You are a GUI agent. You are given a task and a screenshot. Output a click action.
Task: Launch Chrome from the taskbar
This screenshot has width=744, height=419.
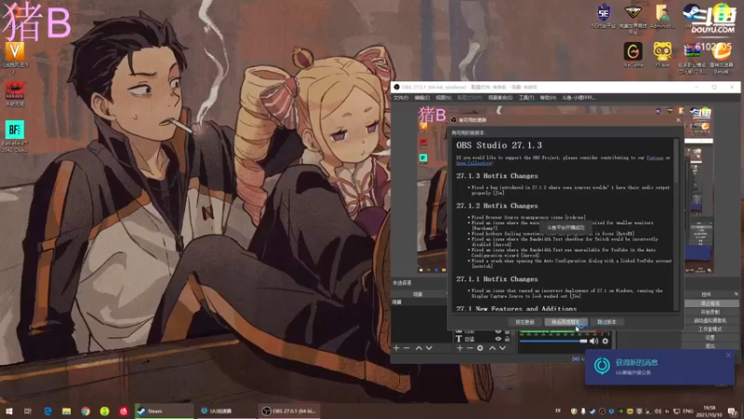click(x=86, y=411)
